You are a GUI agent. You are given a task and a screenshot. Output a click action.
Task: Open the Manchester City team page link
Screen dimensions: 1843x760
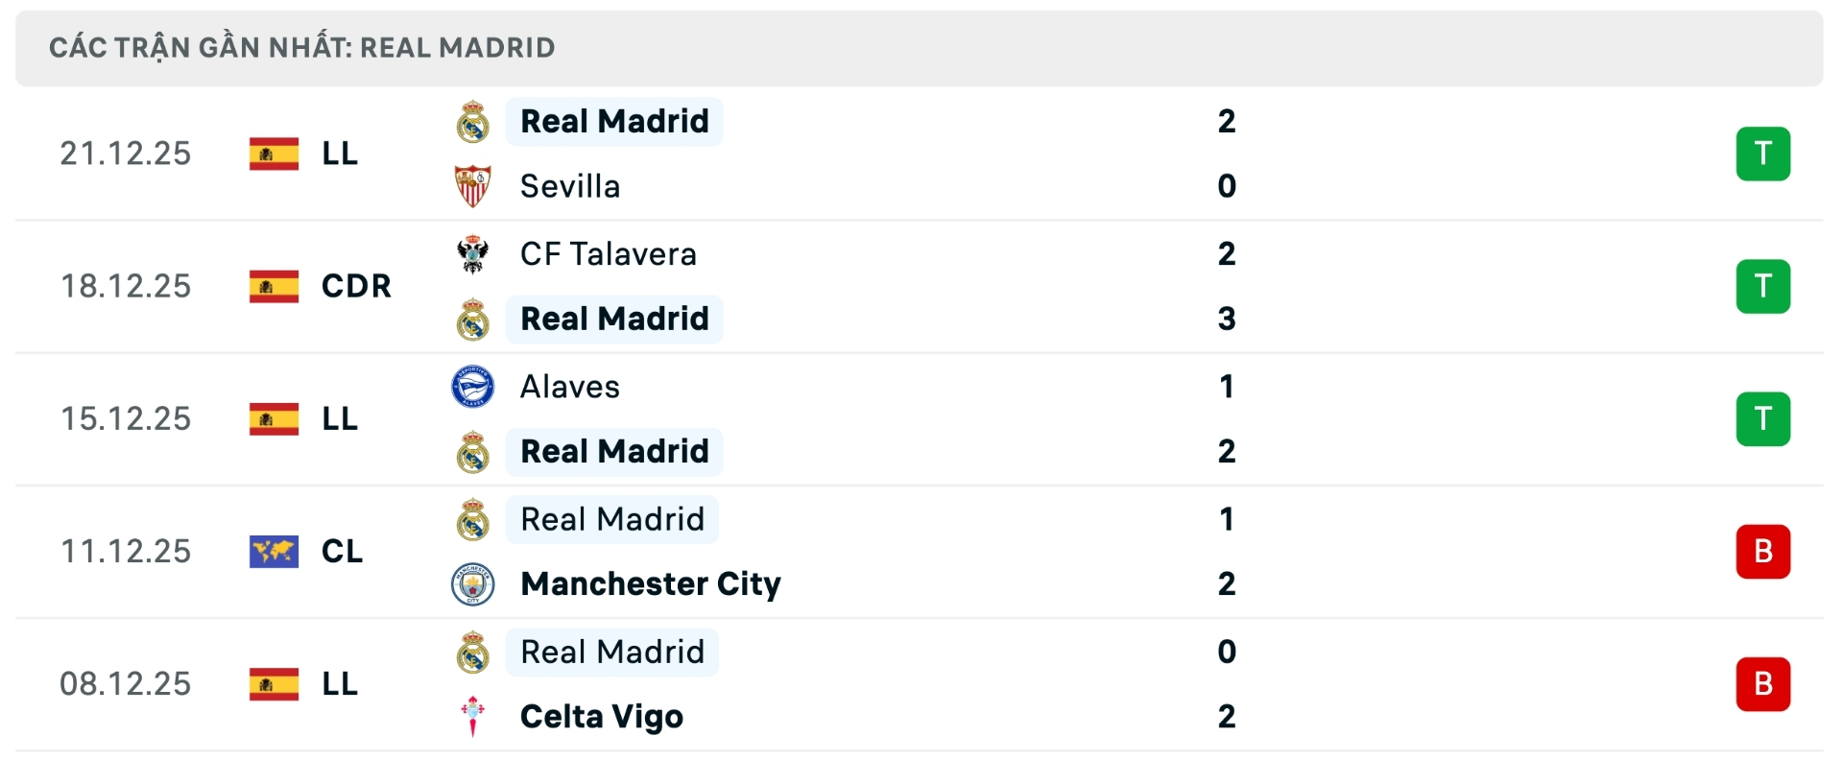(649, 583)
